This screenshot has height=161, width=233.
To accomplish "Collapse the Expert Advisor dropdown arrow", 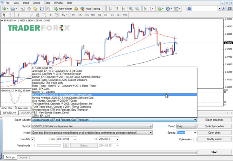I will [x=195, y=120].
